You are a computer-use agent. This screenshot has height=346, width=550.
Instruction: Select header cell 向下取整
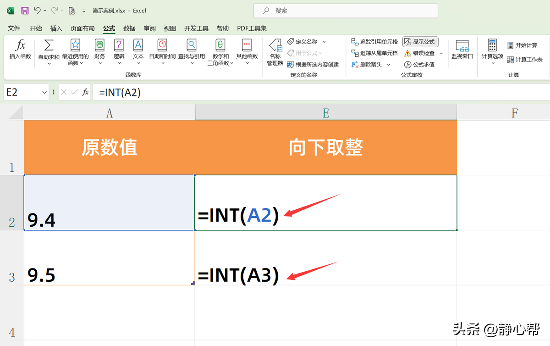326,147
